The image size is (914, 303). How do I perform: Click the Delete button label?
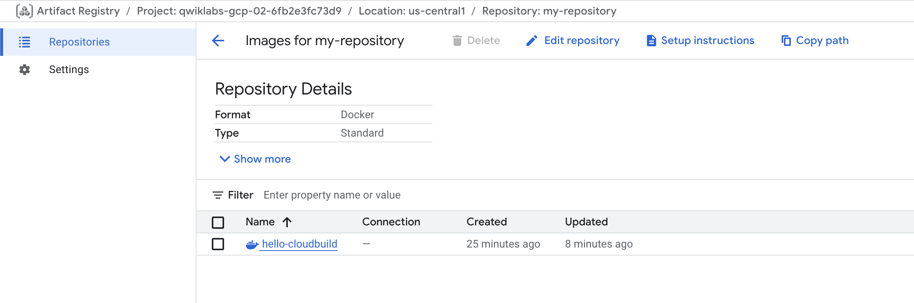[483, 41]
